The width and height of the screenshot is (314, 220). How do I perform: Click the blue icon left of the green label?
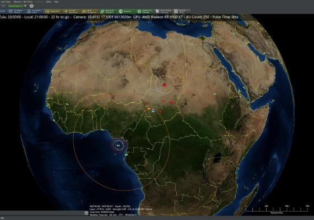[3, 6]
